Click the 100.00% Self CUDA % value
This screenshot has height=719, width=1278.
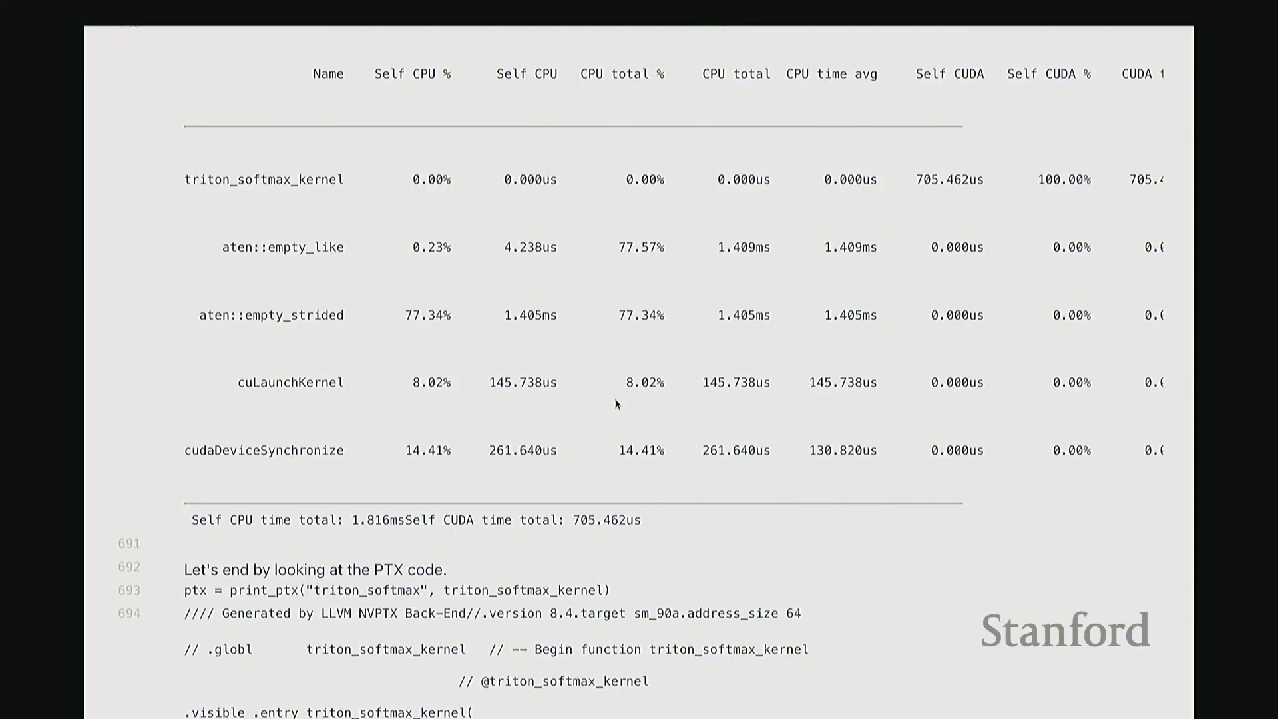coord(1064,180)
